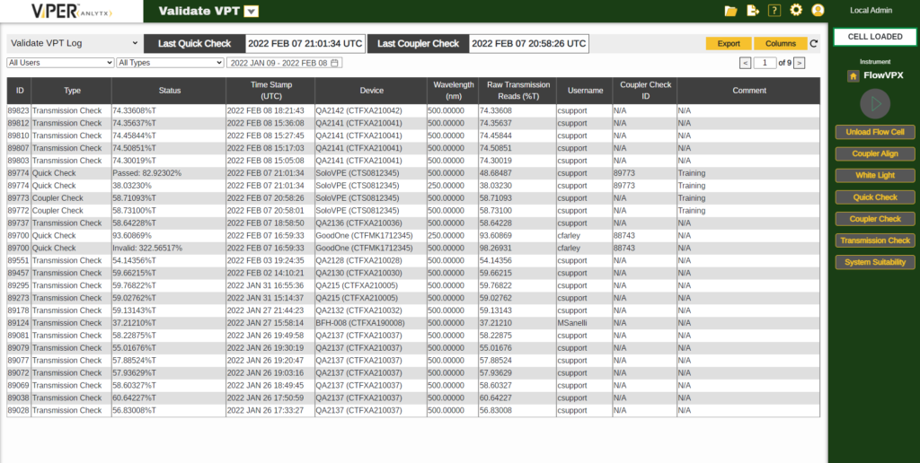Refresh the log with reload icon
The width and height of the screenshot is (920, 463).
[814, 43]
